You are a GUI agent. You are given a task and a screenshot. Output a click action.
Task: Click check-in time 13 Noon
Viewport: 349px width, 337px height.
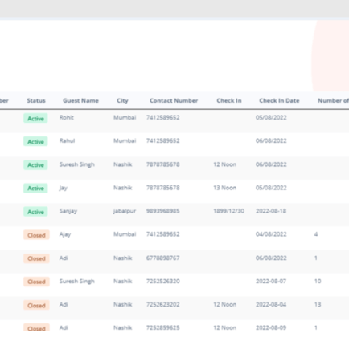coord(224,188)
